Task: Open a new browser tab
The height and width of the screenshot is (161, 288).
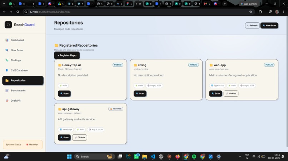Action: coord(225,4)
